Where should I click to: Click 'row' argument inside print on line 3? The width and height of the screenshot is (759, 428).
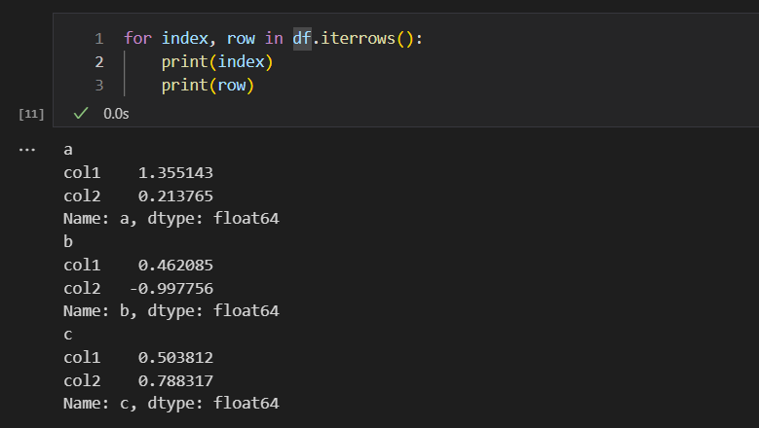[x=232, y=85]
